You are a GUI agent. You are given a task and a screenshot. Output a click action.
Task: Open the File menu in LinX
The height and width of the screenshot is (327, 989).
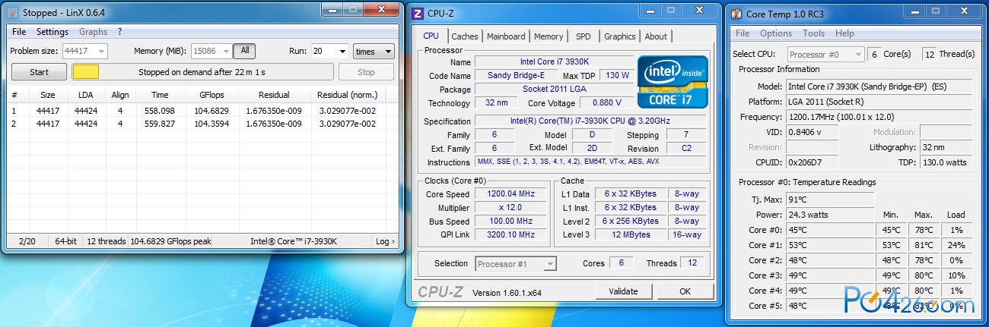coord(19,32)
